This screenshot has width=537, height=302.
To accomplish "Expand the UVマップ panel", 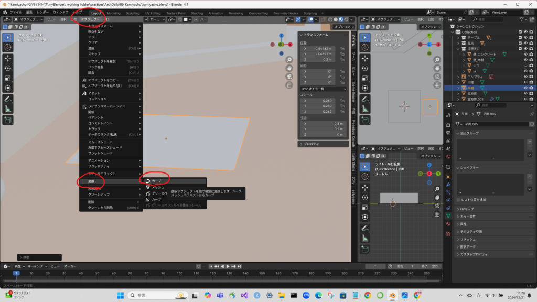I will [467, 209].
